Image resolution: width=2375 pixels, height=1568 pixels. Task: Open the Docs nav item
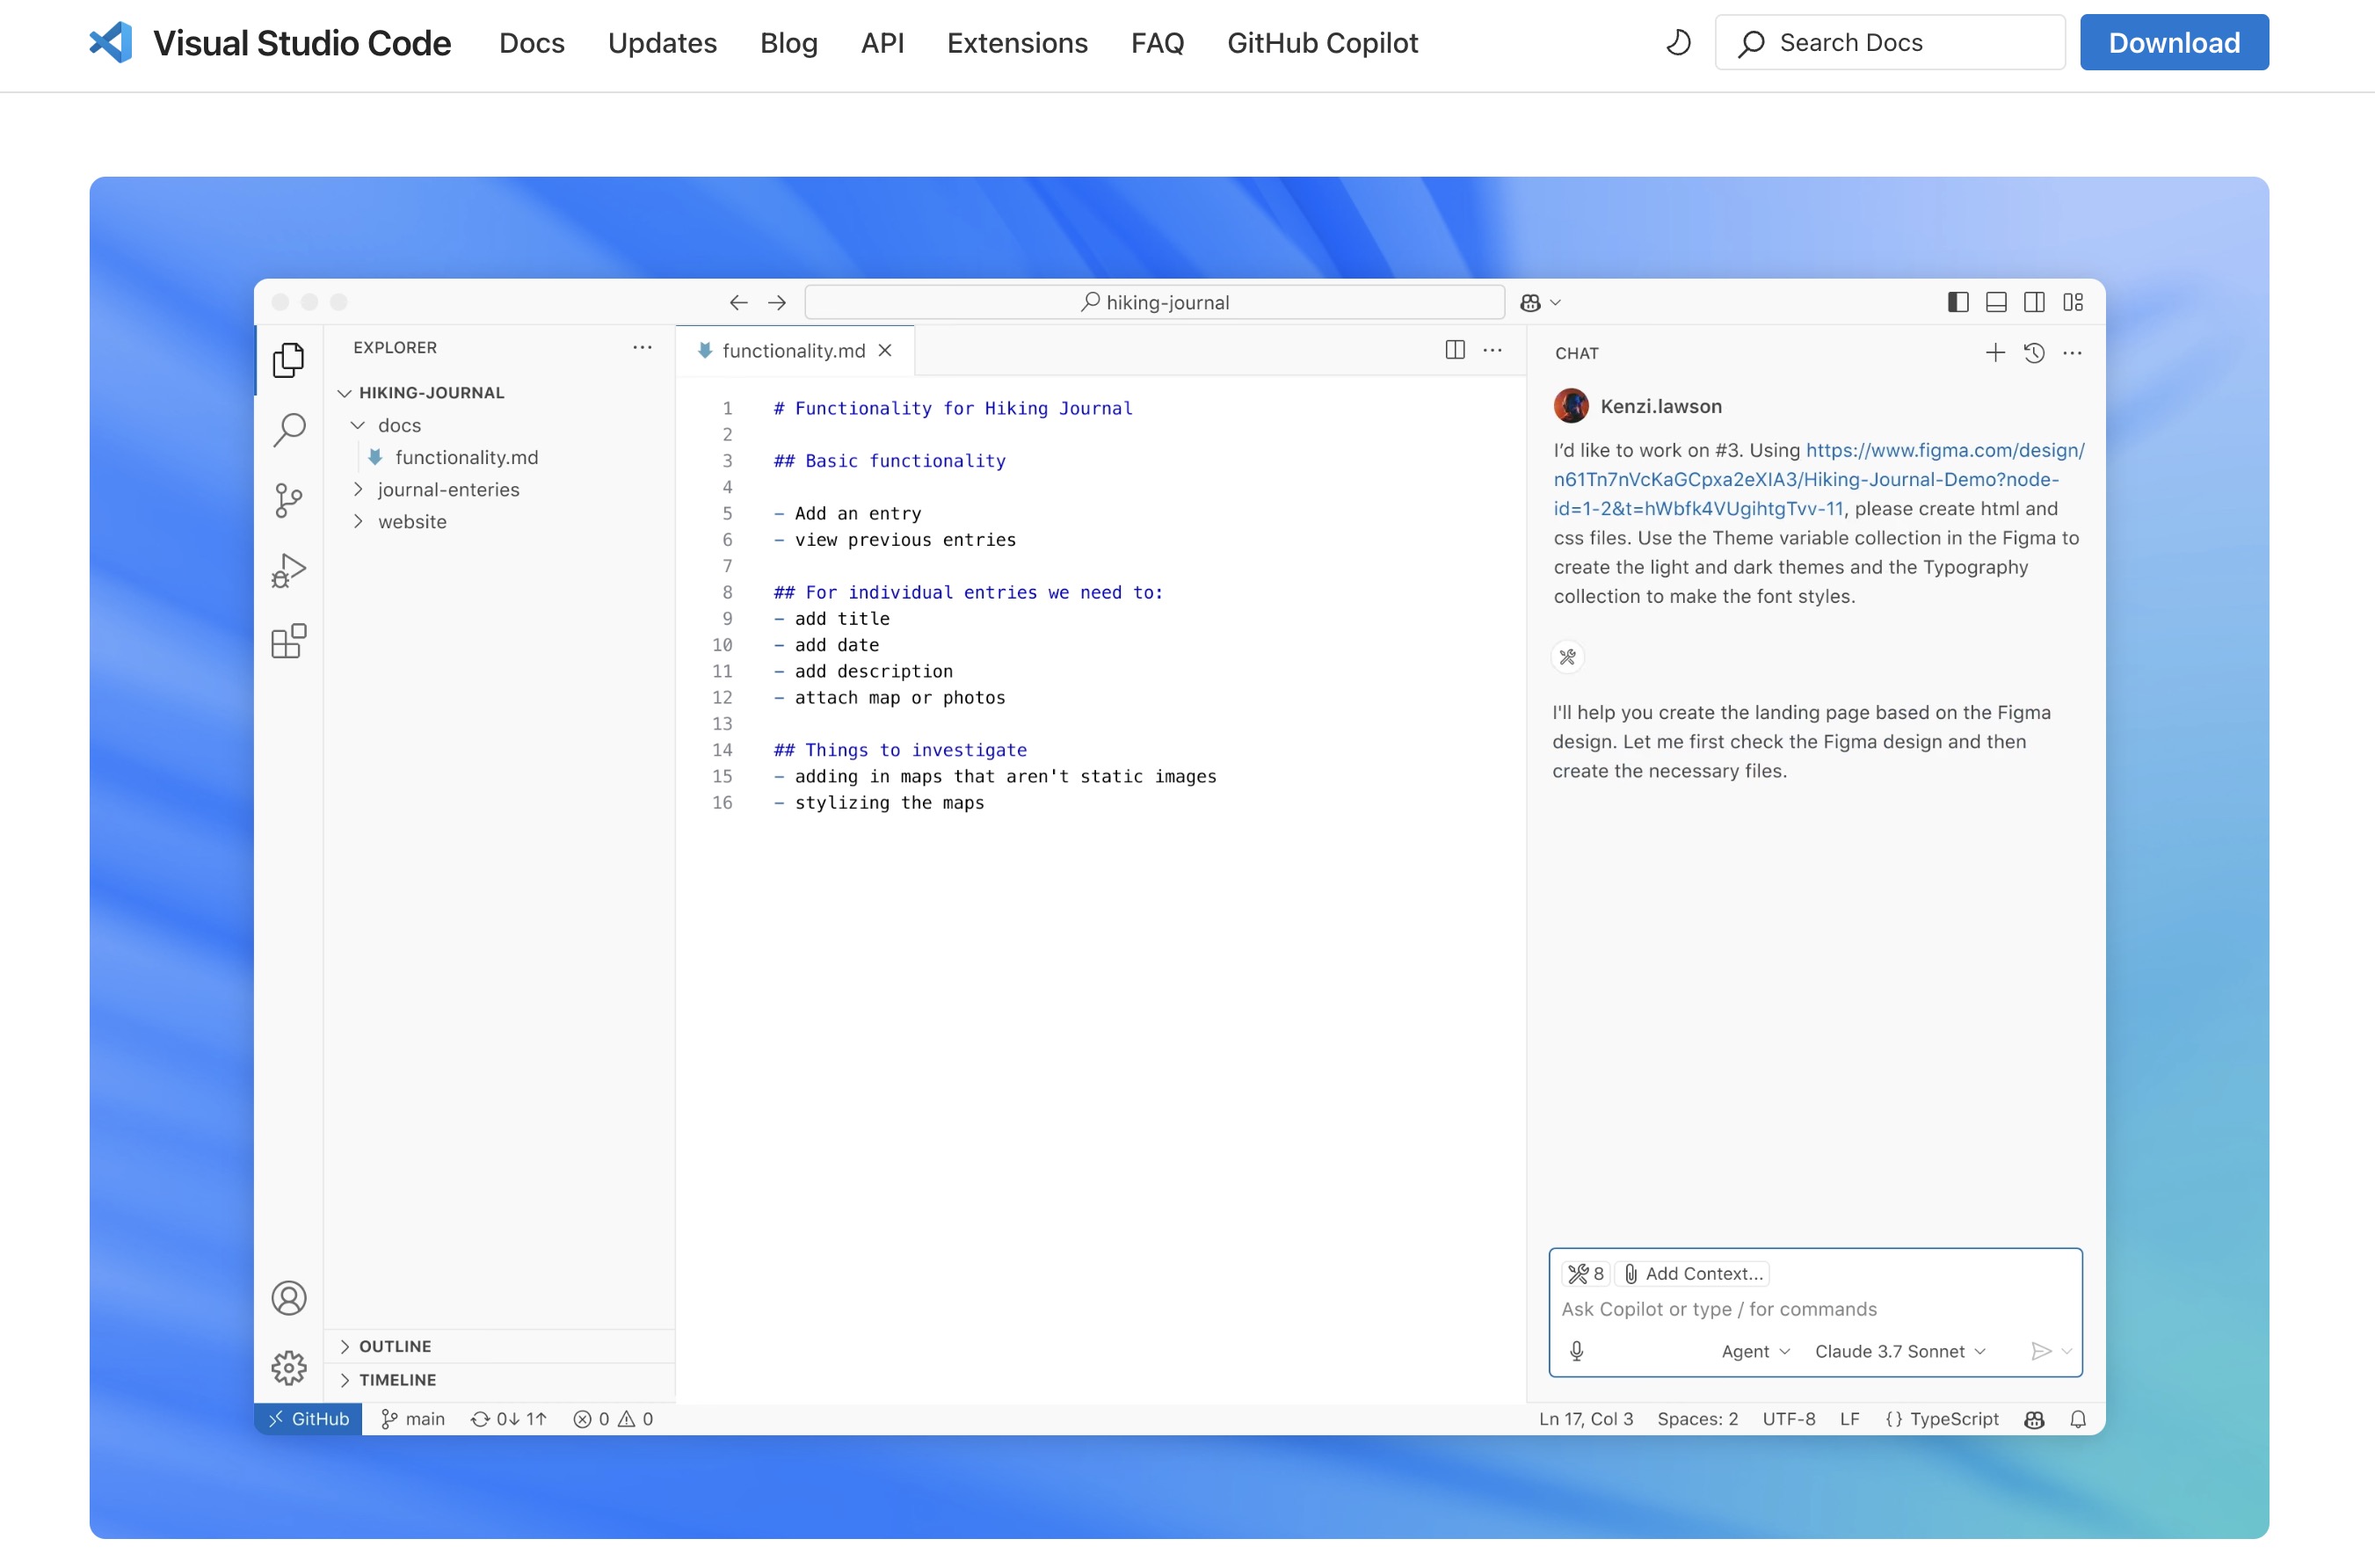[532, 43]
